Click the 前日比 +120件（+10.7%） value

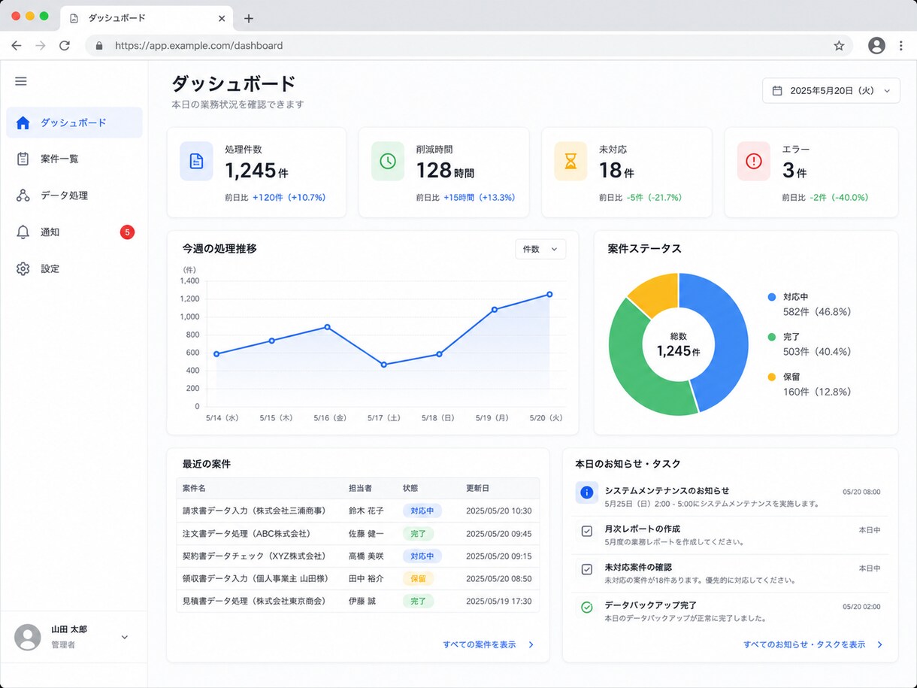[x=289, y=198]
